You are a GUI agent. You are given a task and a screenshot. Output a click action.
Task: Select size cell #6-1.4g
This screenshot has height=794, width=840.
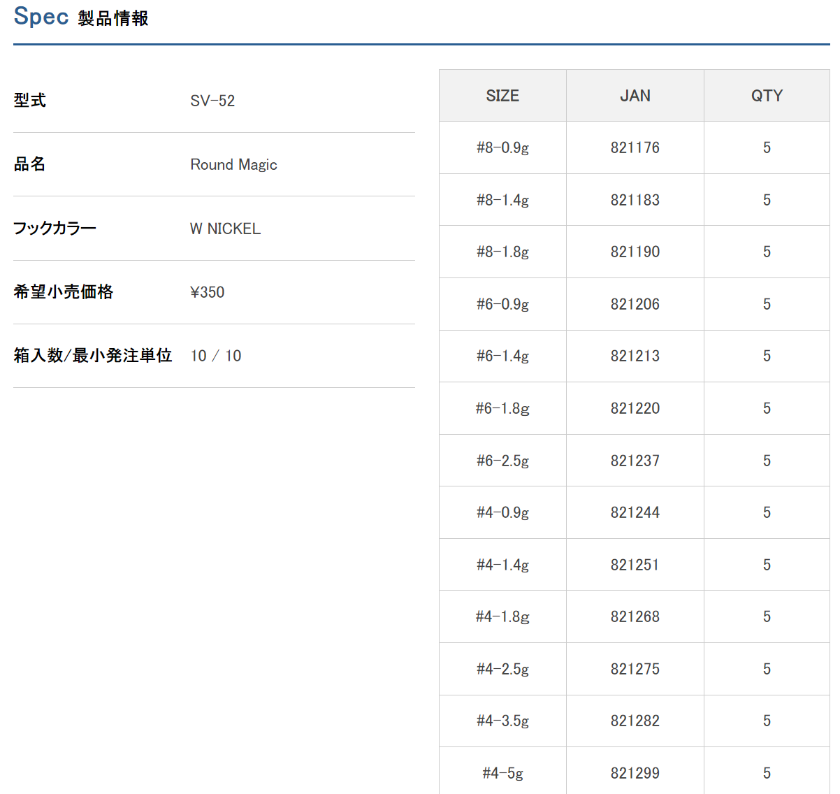click(x=502, y=356)
